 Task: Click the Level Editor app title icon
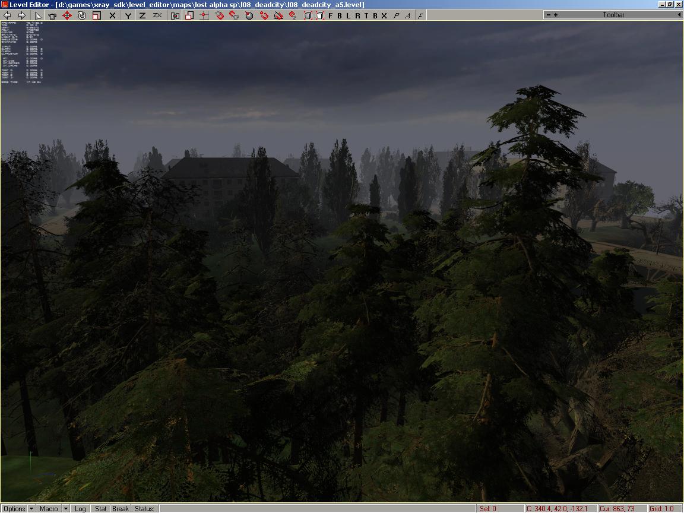click(4, 4)
